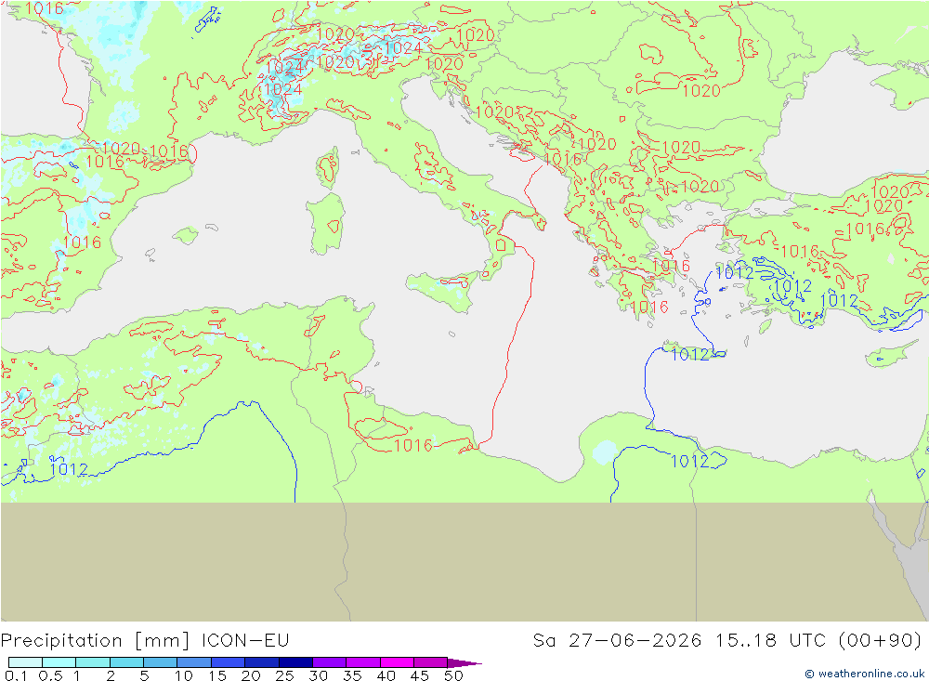Pick the 40–45 mm bright magenta legend swatch
Screen dimensions: 929x681
(x=397, y=662)
